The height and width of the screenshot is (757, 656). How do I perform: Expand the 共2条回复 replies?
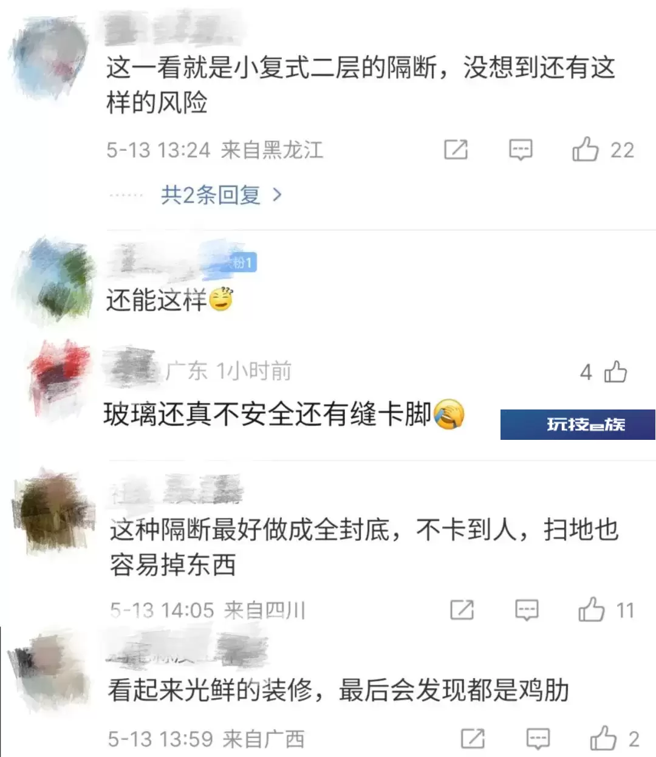pyautogui.click(x=210, y=195)
